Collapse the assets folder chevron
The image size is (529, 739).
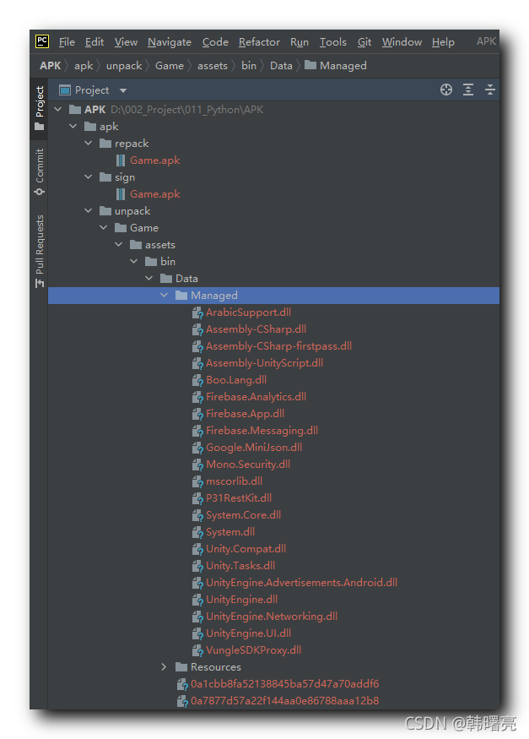(x=119, y=245)
